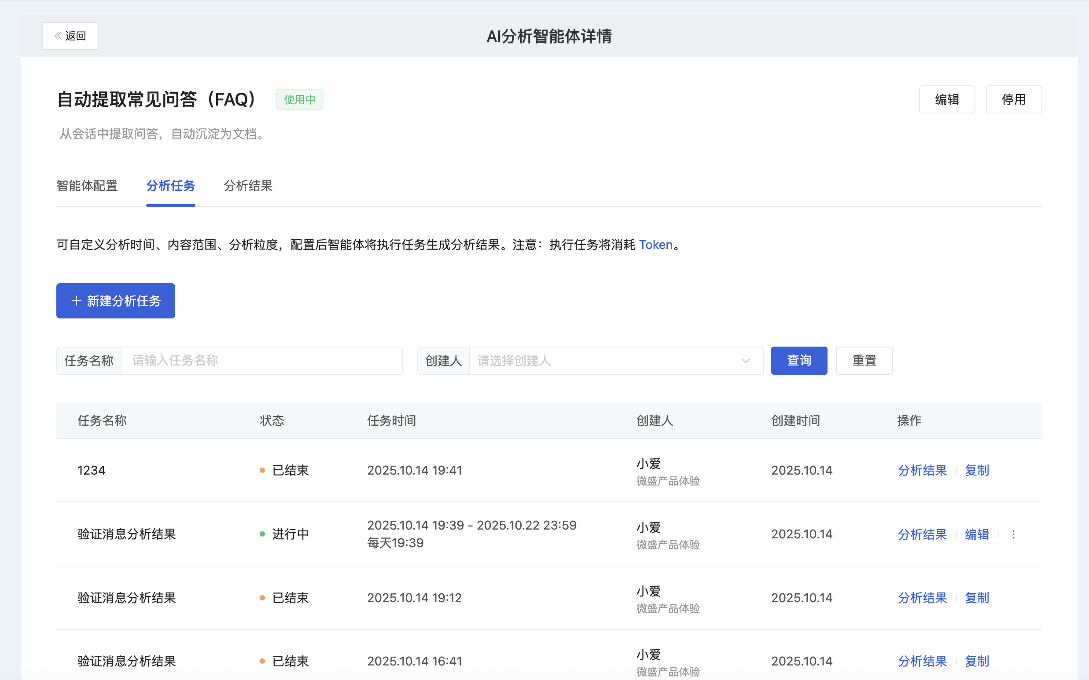Click 复制 for the 19:12 task
1089x680 pixels.
click(x=977, y=598)
